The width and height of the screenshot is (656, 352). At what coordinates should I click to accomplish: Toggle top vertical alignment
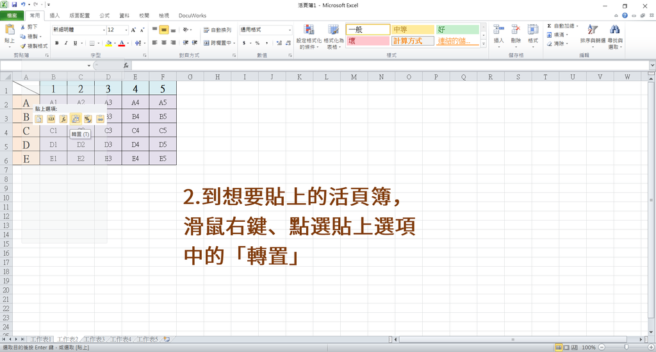coord(155,30)
